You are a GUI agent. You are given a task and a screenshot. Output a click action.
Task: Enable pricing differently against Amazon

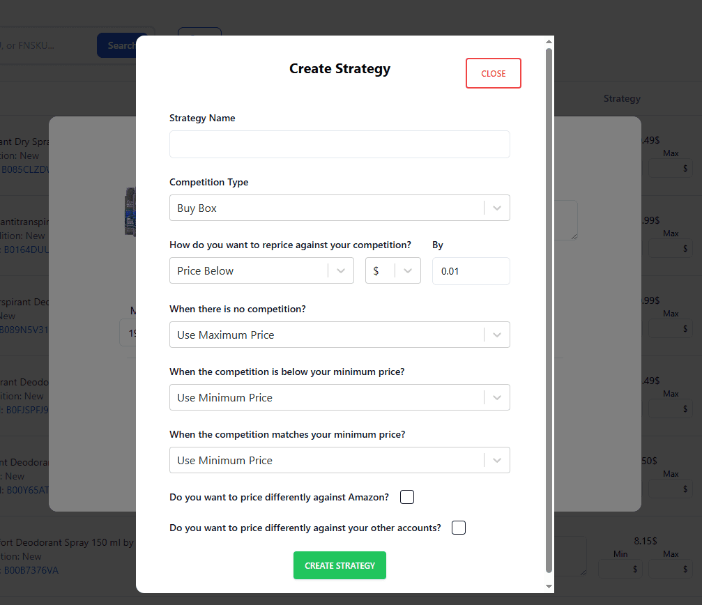point(406,497)
